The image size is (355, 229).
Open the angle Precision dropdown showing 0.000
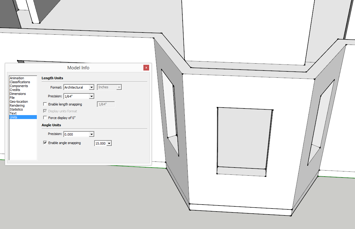(91, 134)
